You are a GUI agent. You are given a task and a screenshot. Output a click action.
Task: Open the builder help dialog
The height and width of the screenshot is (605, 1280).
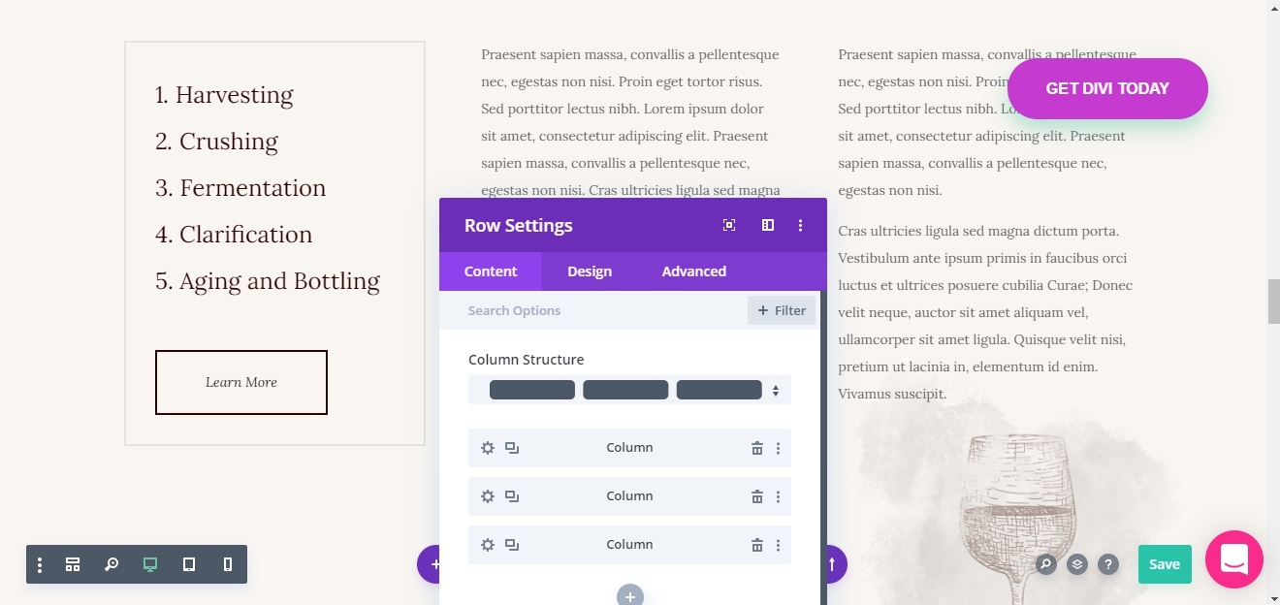[x=1108, y=563]
